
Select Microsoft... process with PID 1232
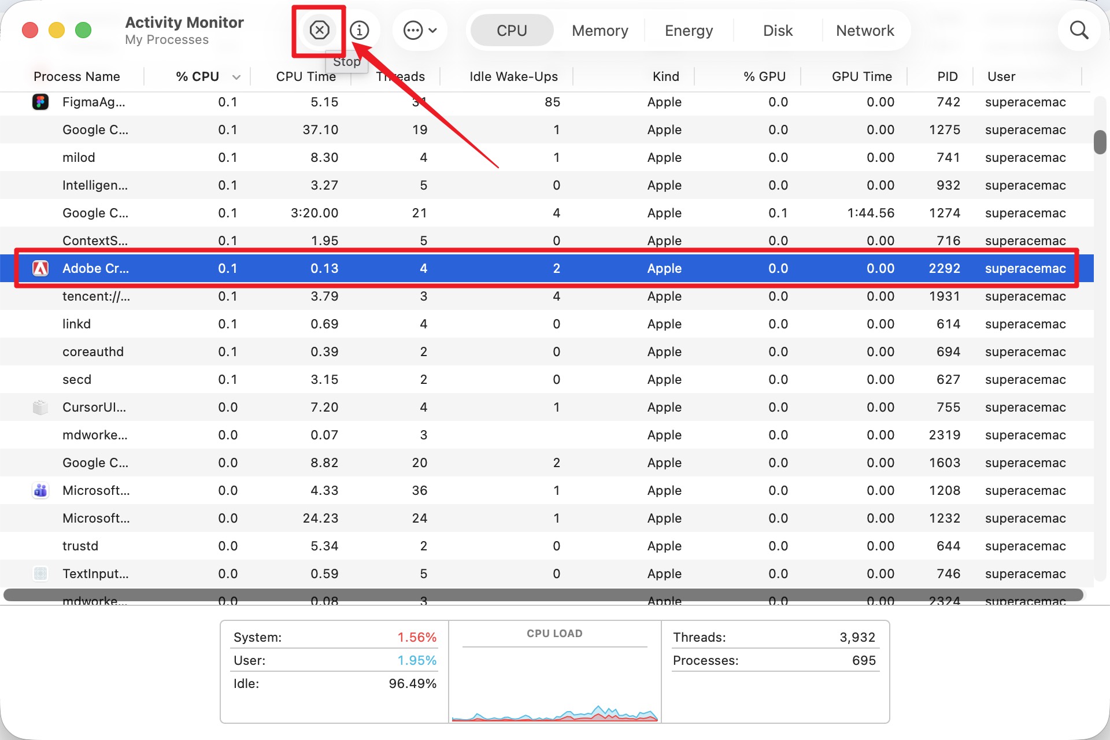(x=547, y=518)
